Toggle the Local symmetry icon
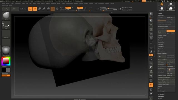 pos(151,47)
